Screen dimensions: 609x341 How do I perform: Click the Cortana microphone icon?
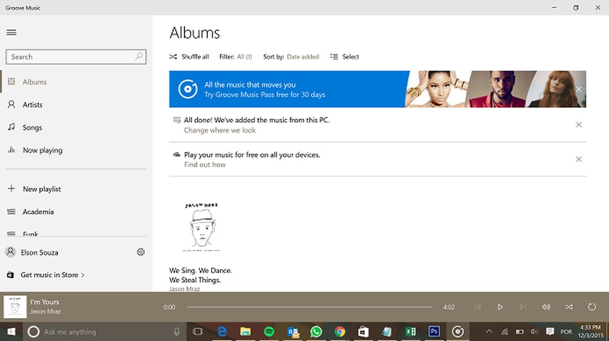coord(177,332)
